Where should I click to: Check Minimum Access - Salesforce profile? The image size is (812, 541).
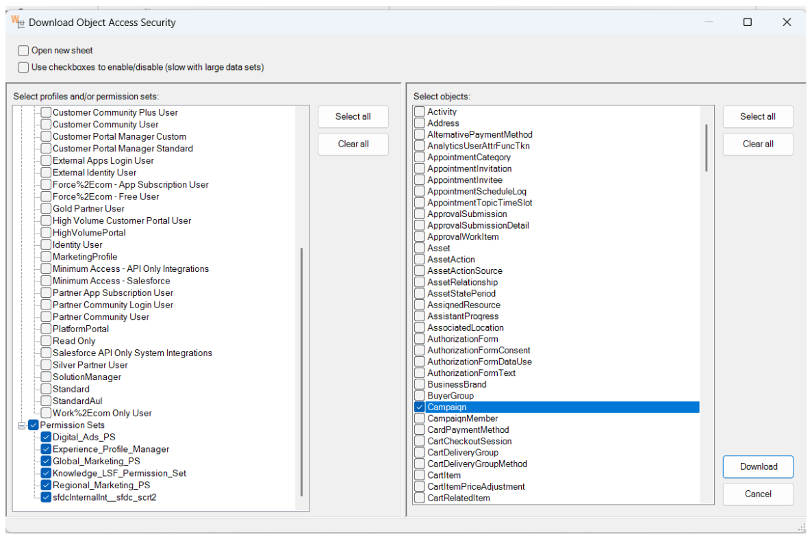coord(46,281)
